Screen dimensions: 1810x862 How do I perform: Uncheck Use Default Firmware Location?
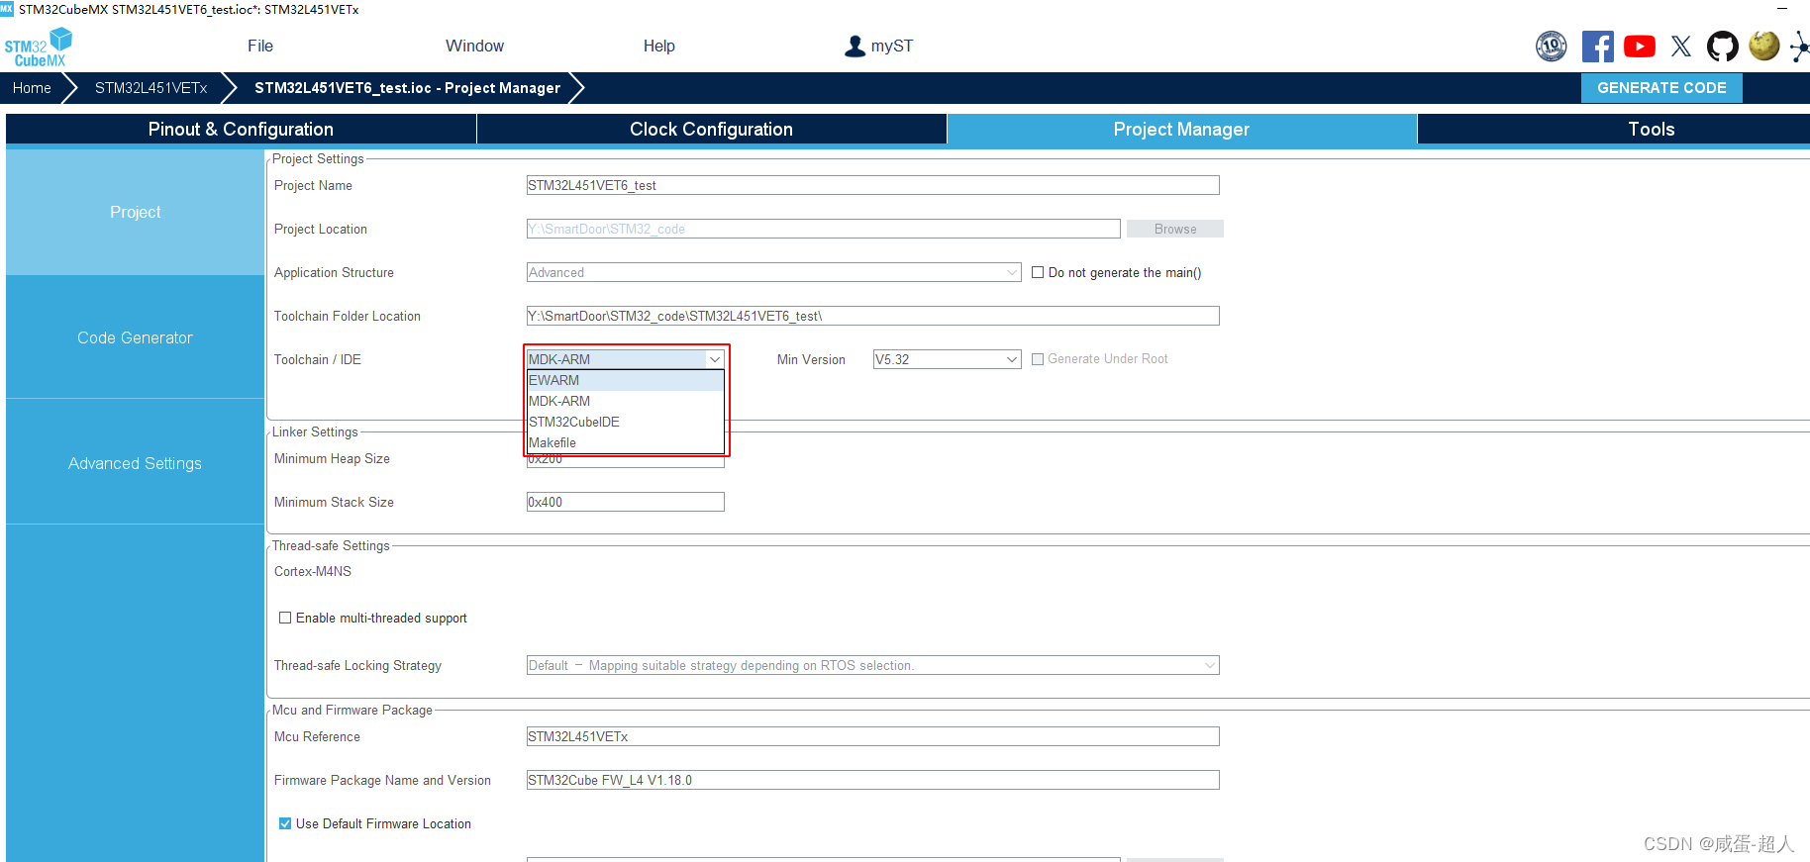(285, 823)
